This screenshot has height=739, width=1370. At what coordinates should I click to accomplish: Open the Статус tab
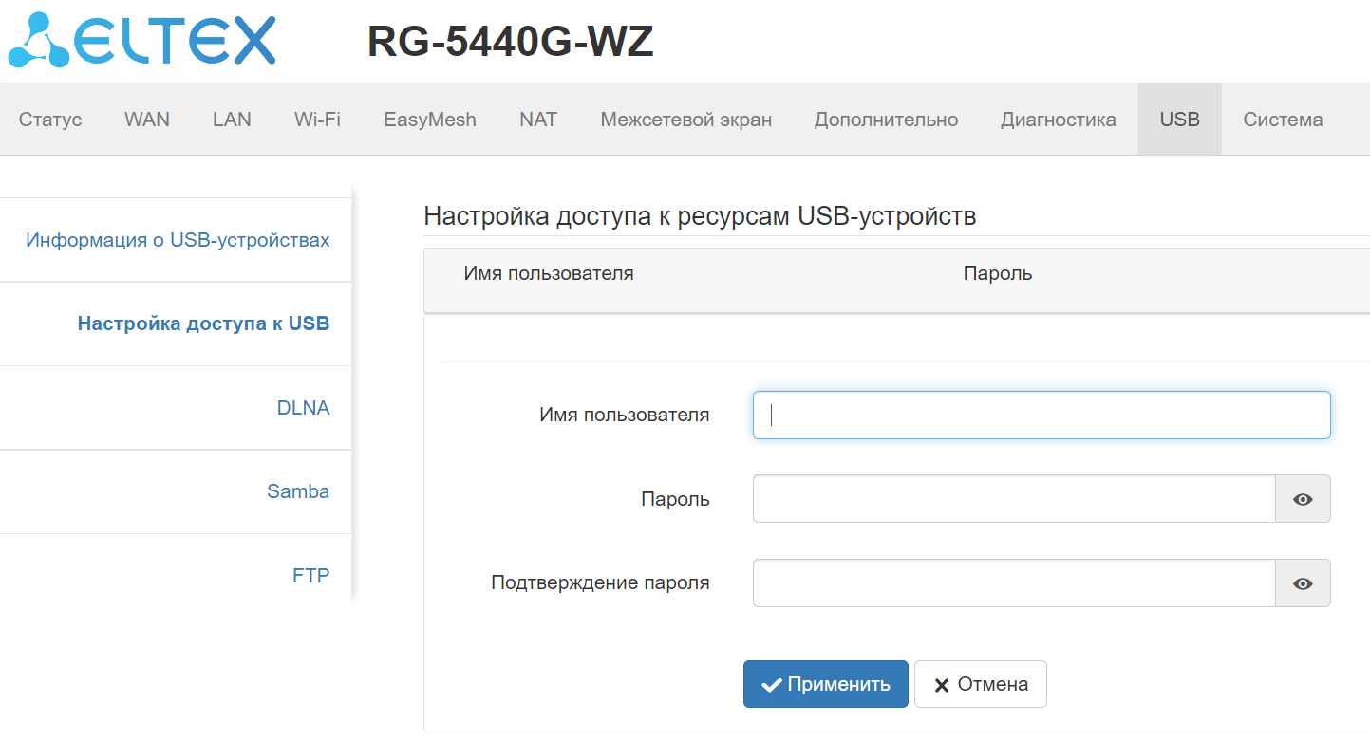pyautogui.click(x=50, y=120)
